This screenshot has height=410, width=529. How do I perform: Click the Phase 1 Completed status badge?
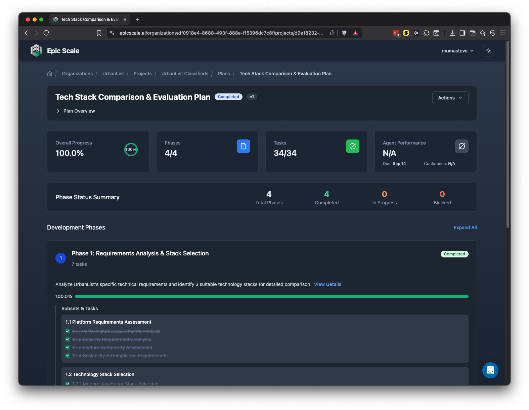pyautogui.click(x=454, y=254)
